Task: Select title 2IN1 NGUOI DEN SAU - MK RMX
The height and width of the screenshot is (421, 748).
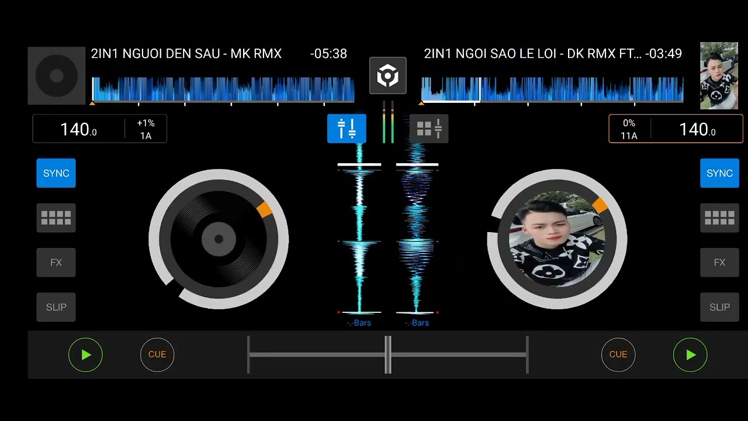Action: click(186, 54)
